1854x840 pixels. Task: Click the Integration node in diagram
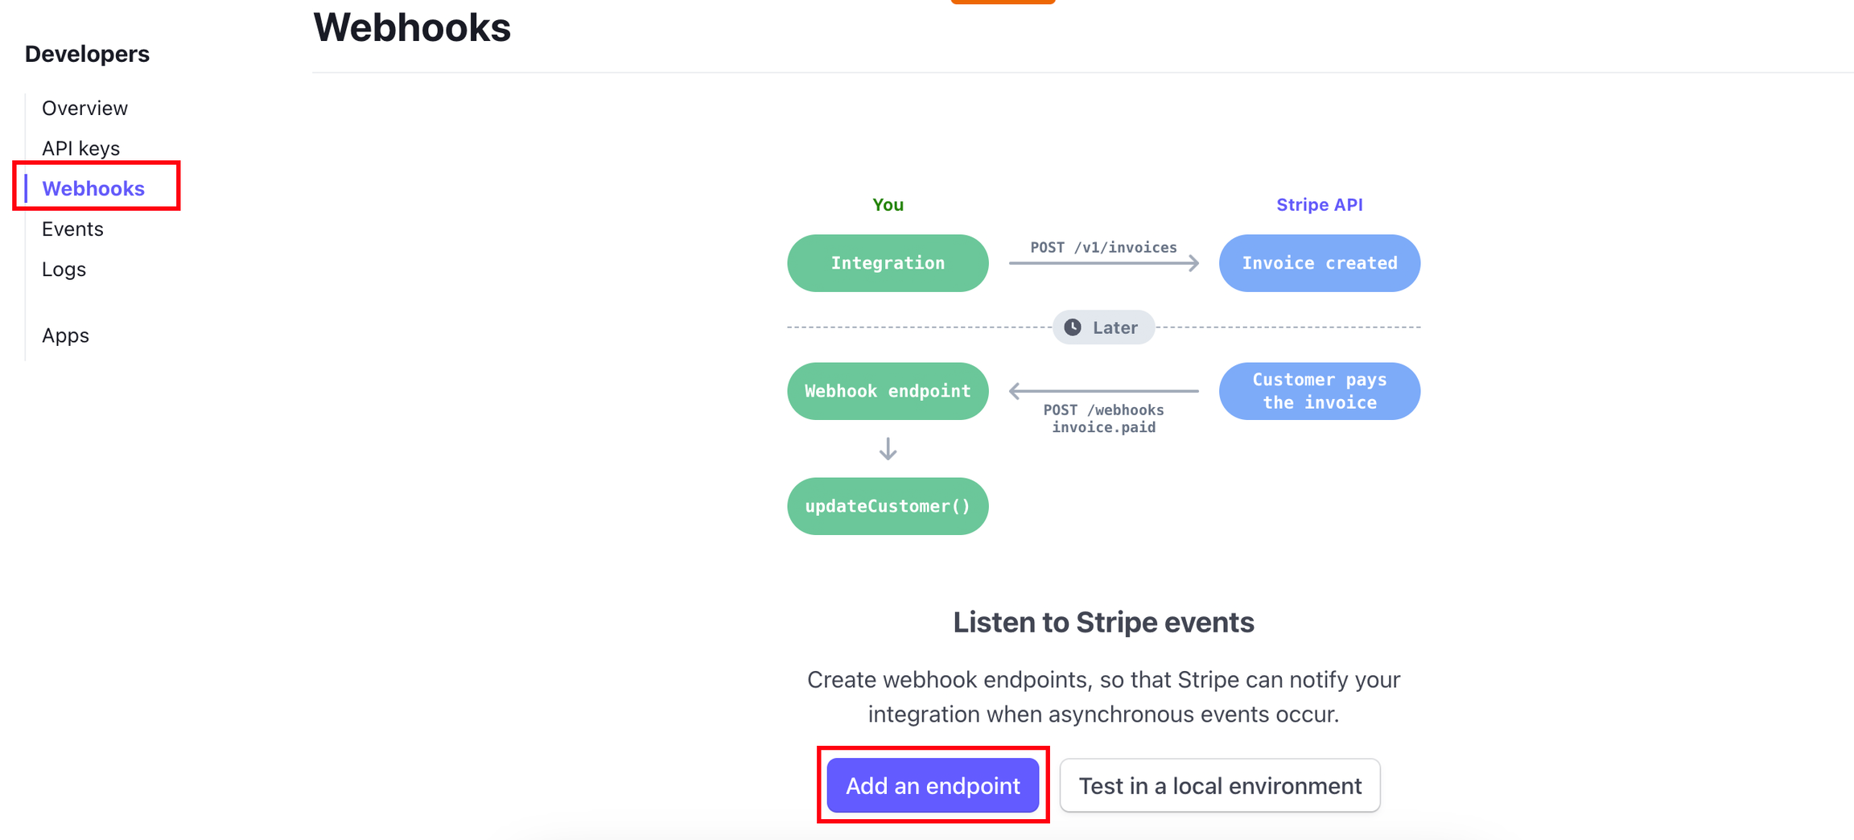(888, 263)
